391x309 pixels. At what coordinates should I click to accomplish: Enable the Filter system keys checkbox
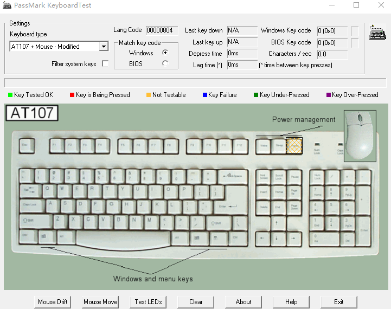point(106,64)
